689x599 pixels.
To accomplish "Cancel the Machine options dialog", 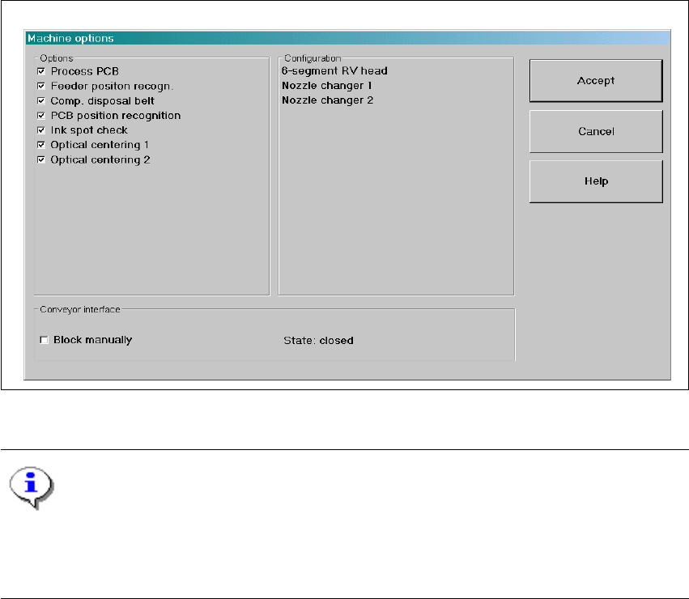I will (596, 131).
